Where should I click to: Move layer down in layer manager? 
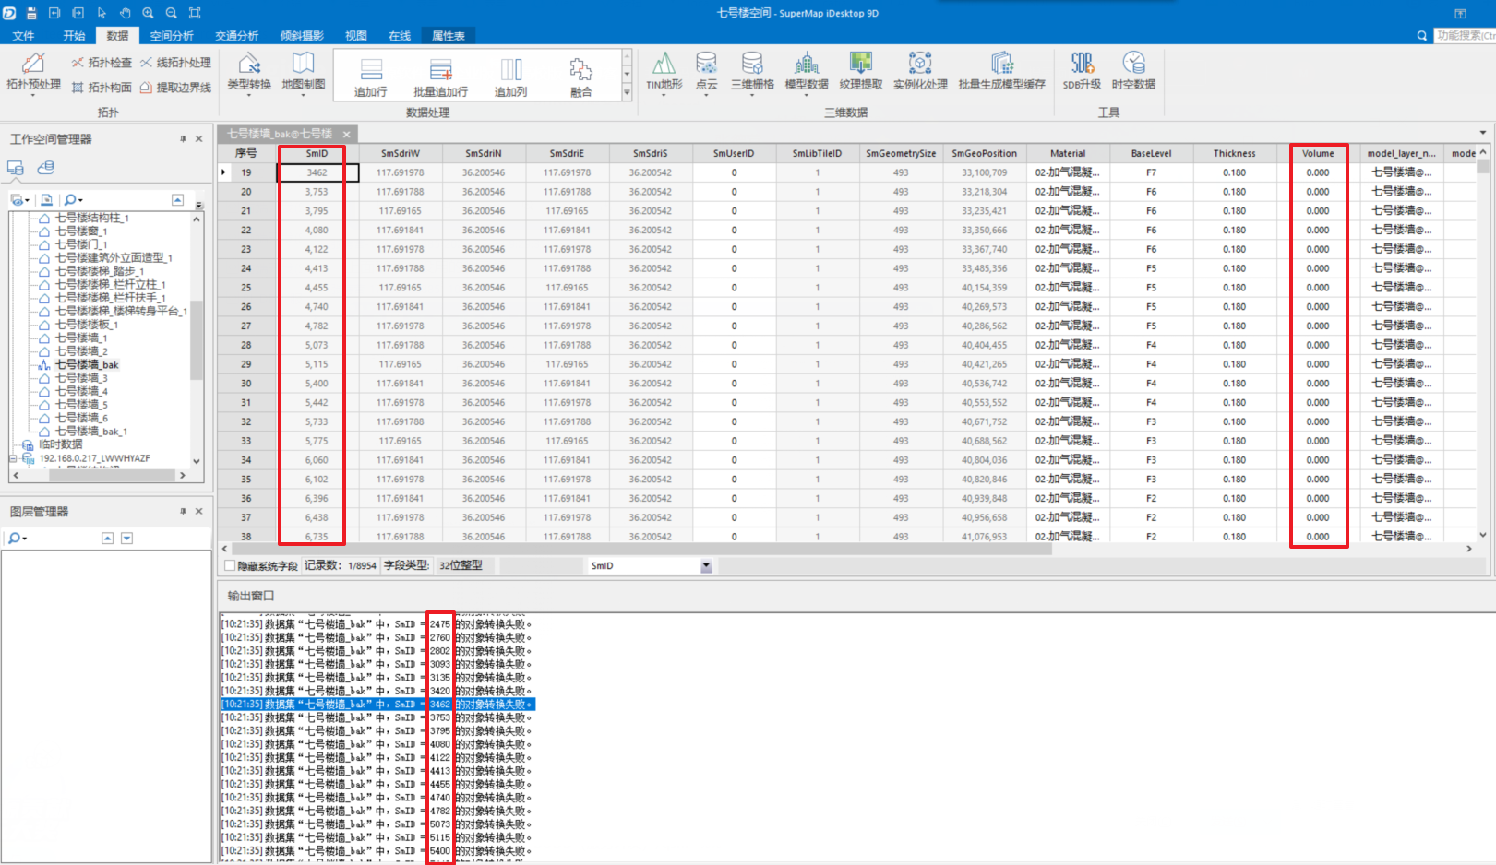(126, 538)
